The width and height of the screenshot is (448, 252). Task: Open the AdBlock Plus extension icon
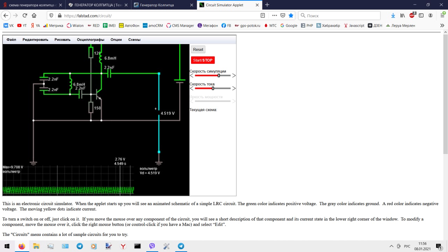[412, 15]
